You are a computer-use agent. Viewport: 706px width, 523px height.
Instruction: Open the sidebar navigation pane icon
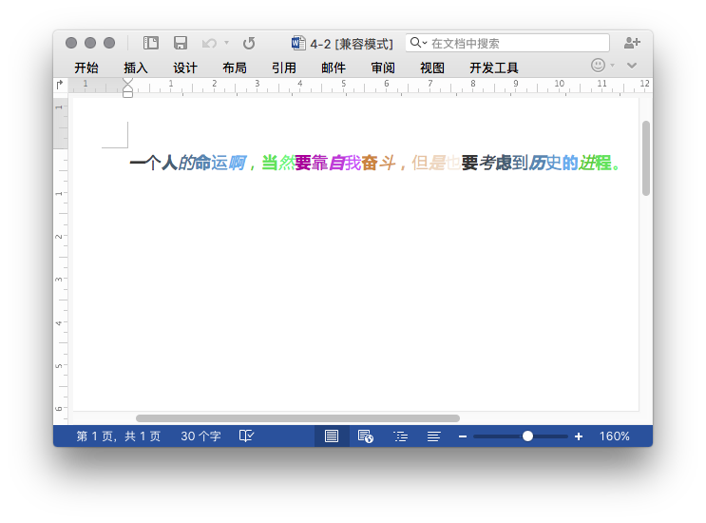(151, 43)
